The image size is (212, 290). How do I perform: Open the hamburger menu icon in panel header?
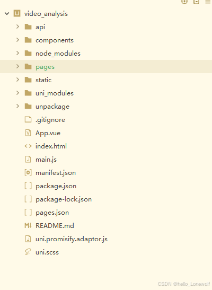[x=208, y=2]
